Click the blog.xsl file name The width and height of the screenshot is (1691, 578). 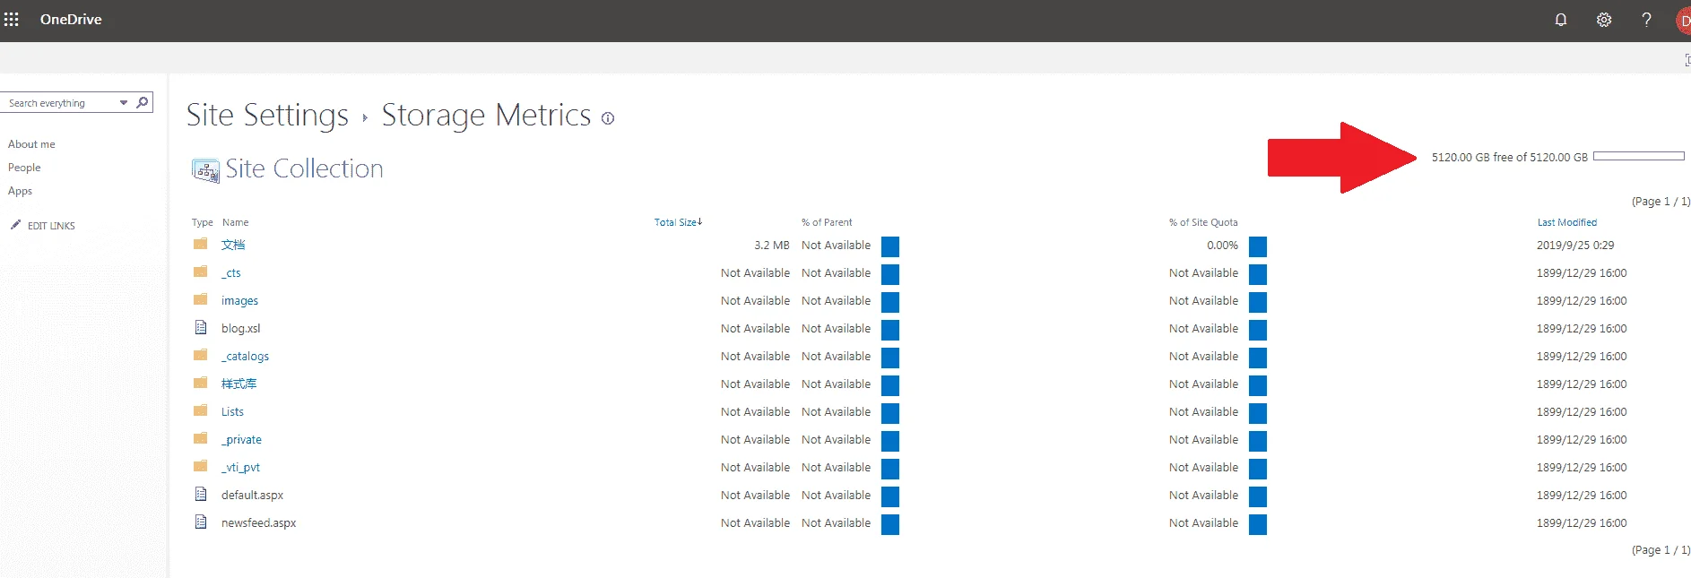pos(240,328)
